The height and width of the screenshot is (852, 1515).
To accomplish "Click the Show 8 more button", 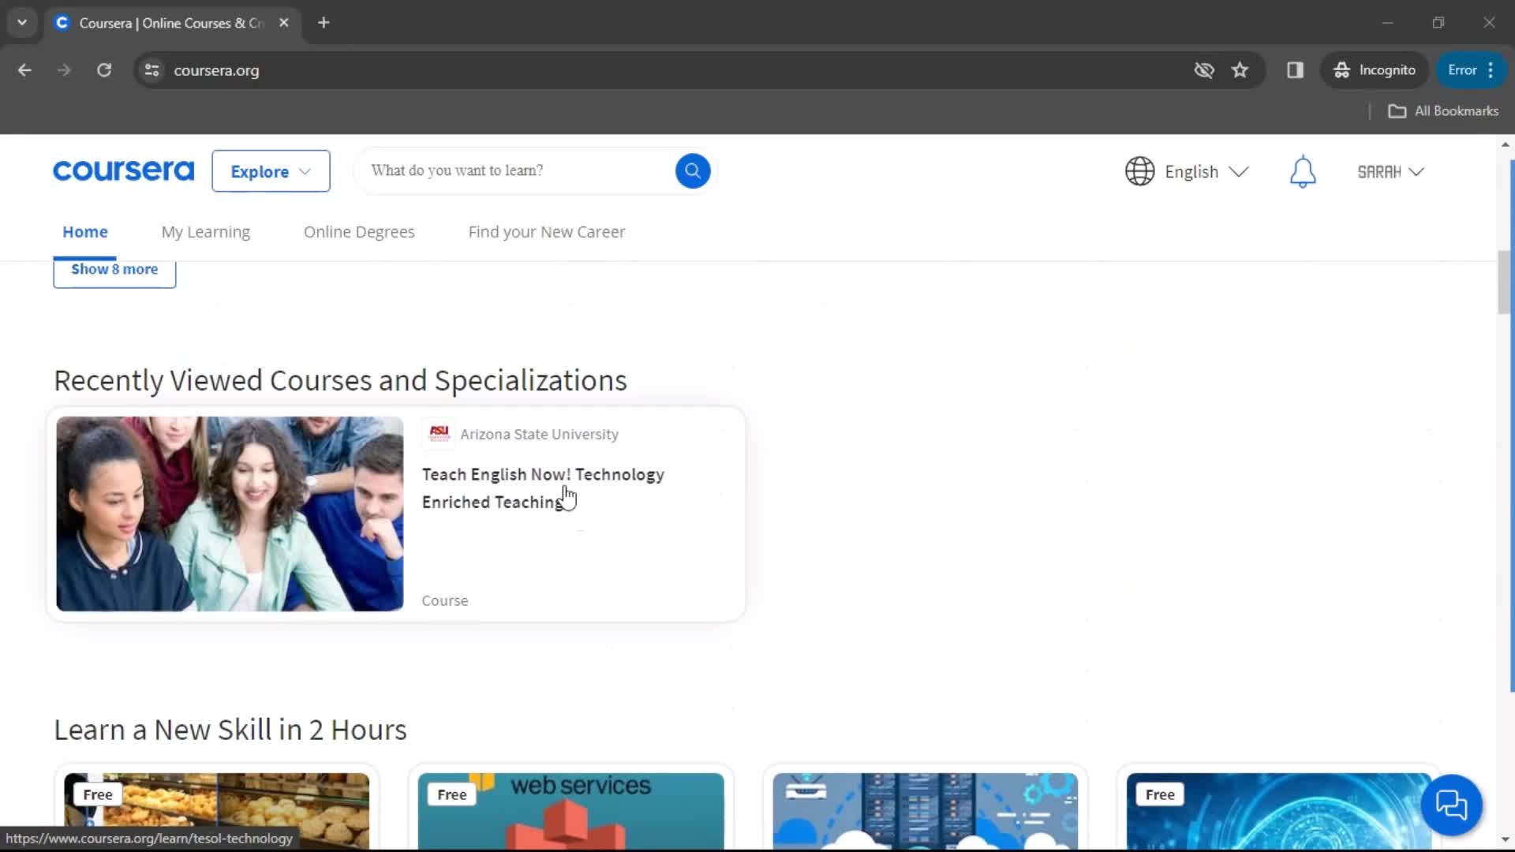I will click(114, 272).
